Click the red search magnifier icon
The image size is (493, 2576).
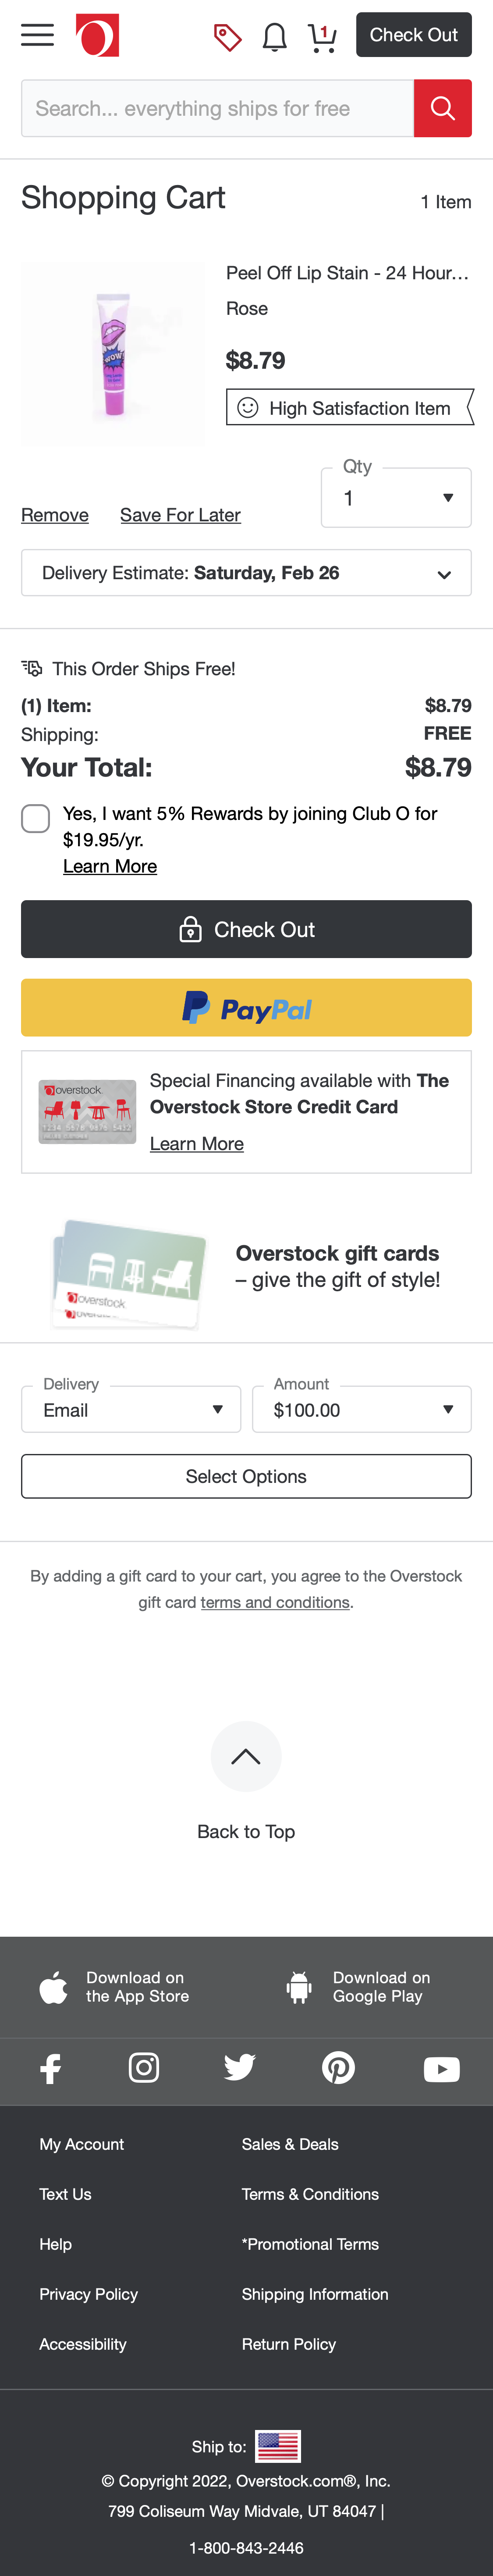click(x=443, y=108)
